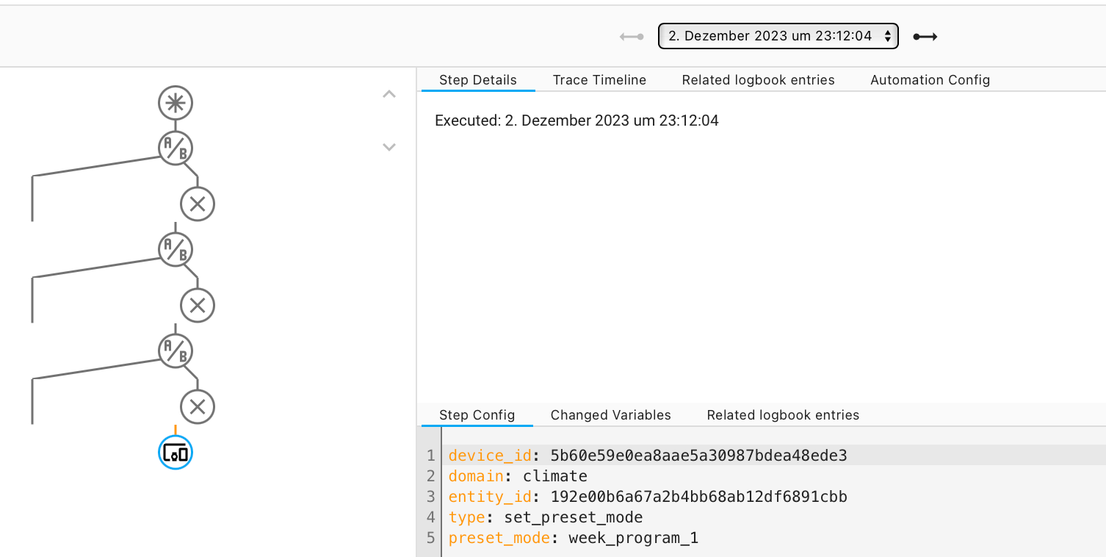
Task: Go to the older trace arrow
Action: click(x=632, y=37)
